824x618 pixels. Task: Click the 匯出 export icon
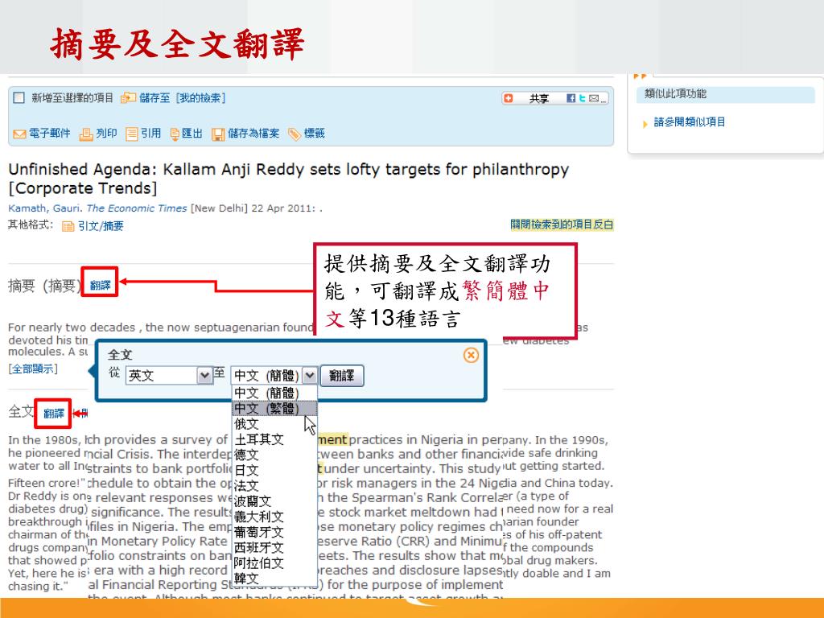(x=175, y=134)
